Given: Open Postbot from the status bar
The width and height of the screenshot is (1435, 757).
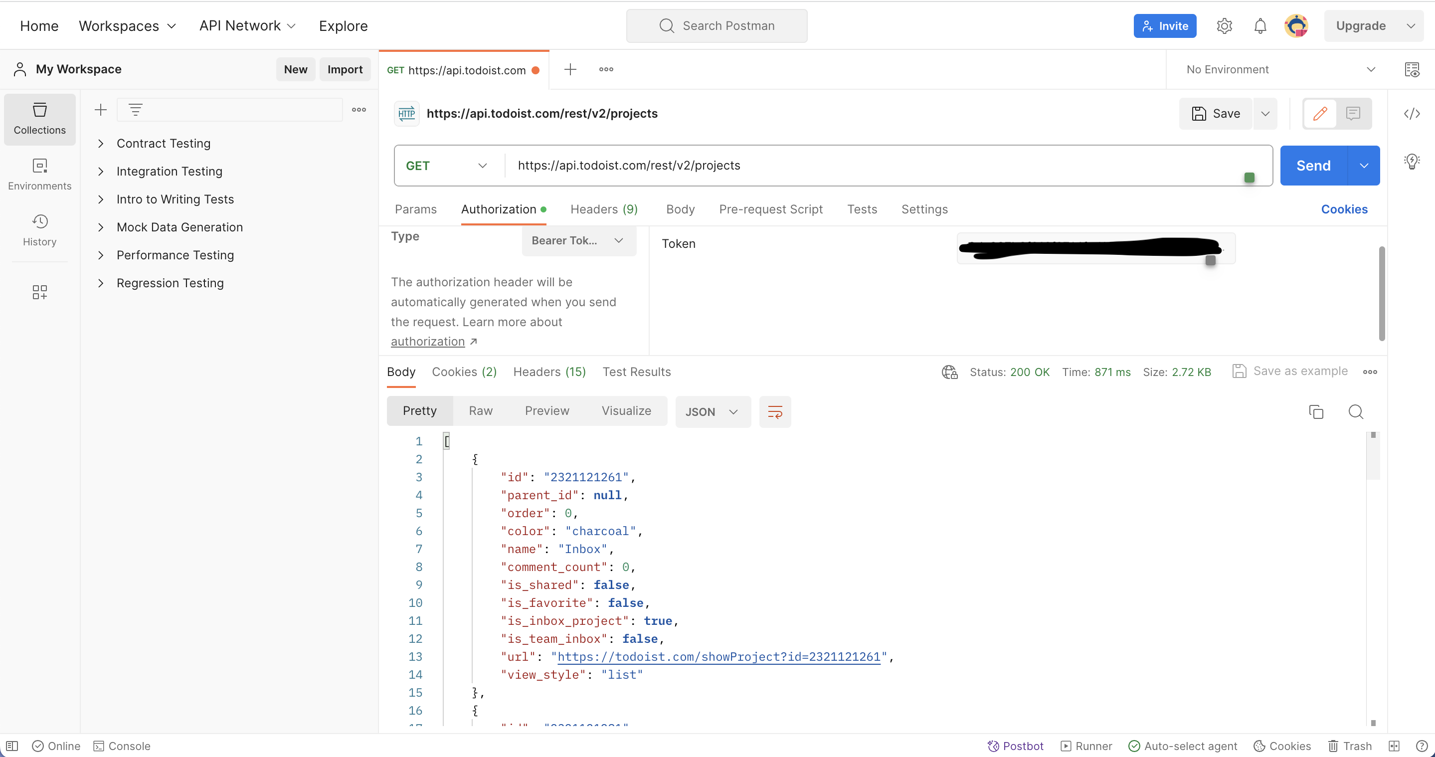Looking at the screenshot, I should [1016, 746].
